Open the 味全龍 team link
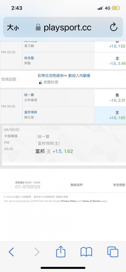 [29, 58]
